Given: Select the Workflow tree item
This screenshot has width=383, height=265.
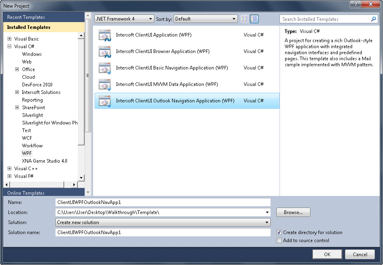Looking at the screenshot, I should 32,146.
